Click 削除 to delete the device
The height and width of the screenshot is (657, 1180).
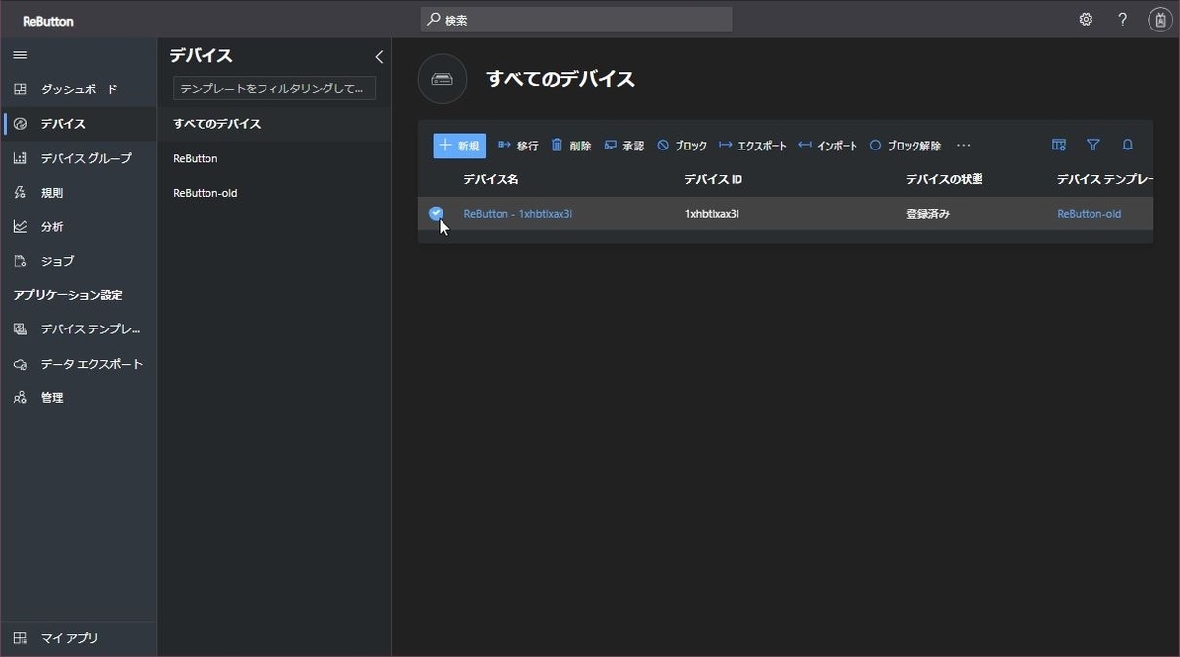pos(571,146)
